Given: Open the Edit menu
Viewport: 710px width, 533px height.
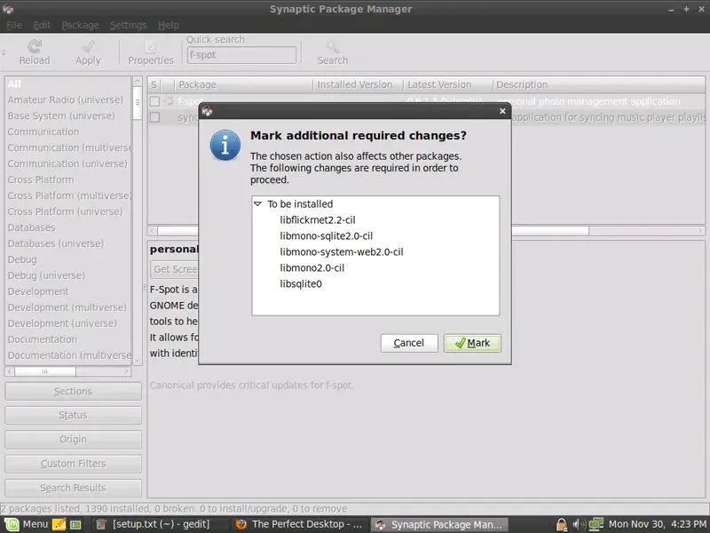Looking at the screenshot, I should coord(42,26).
